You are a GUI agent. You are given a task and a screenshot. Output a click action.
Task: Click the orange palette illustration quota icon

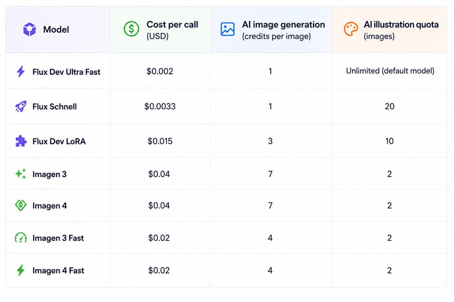pos(351,29)
